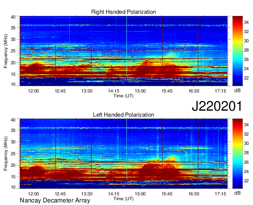The width and height of the screenshot is (253, 205).
Task: Click the 32 dB colorbar tick, Left Handed plot
Action: [x=246, y=134]
